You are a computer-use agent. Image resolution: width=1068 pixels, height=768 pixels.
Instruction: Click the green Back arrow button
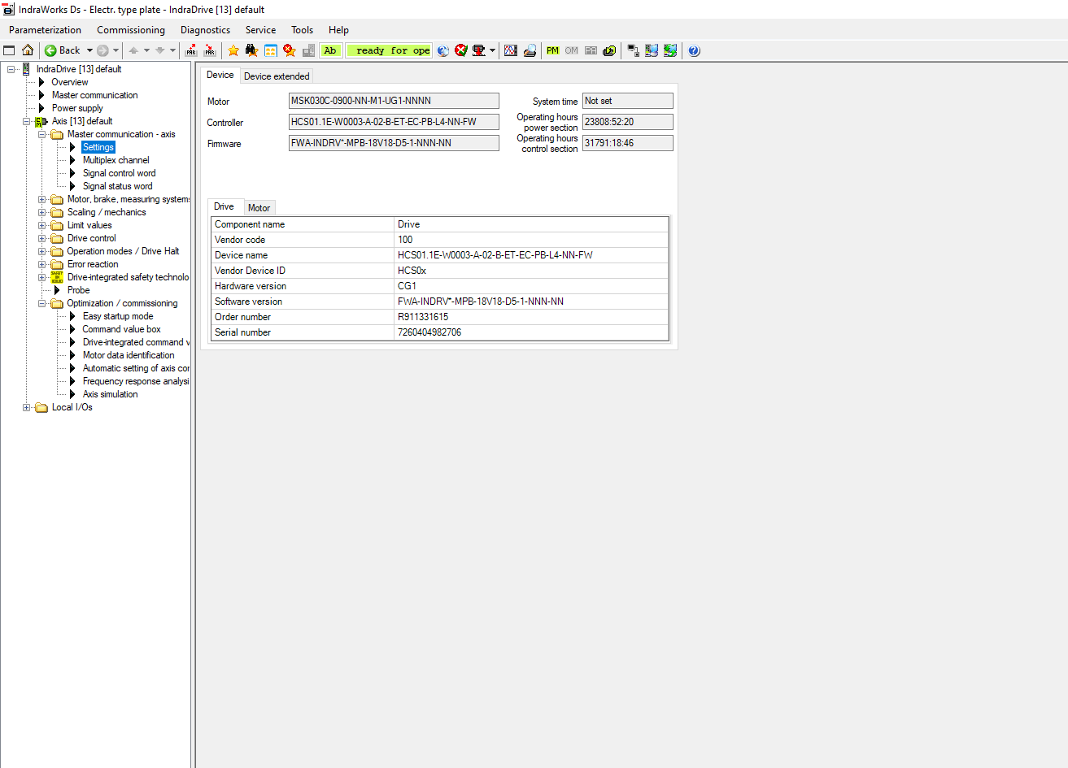tap(63, 50)
